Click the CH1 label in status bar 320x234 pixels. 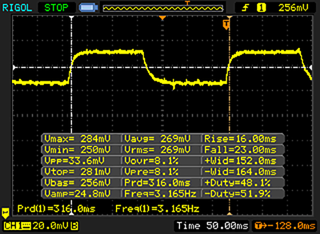[12, 226]
